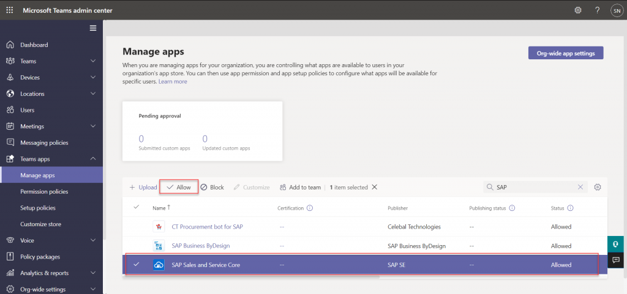The image size is (627, 294).
Task: Click the Messaging policies icon
Action: point(10,142)
